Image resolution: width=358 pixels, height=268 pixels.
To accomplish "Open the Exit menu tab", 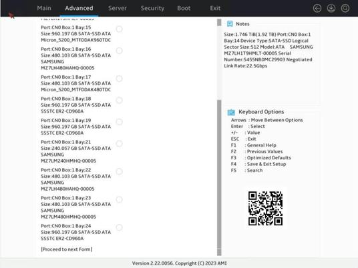I will (215, 8).
